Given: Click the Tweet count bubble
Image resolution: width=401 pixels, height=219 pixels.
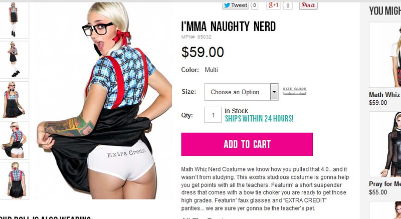Looking at the screenshot, I should (254, 6).
